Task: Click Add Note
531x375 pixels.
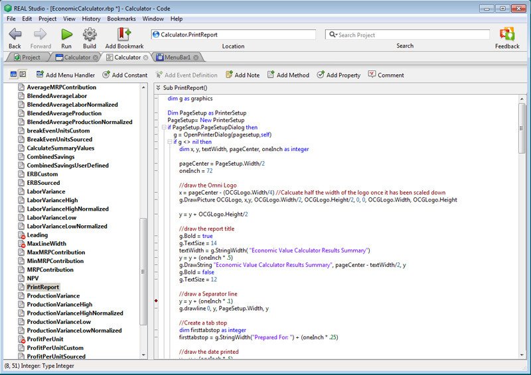Action: [x=242, y=75]
